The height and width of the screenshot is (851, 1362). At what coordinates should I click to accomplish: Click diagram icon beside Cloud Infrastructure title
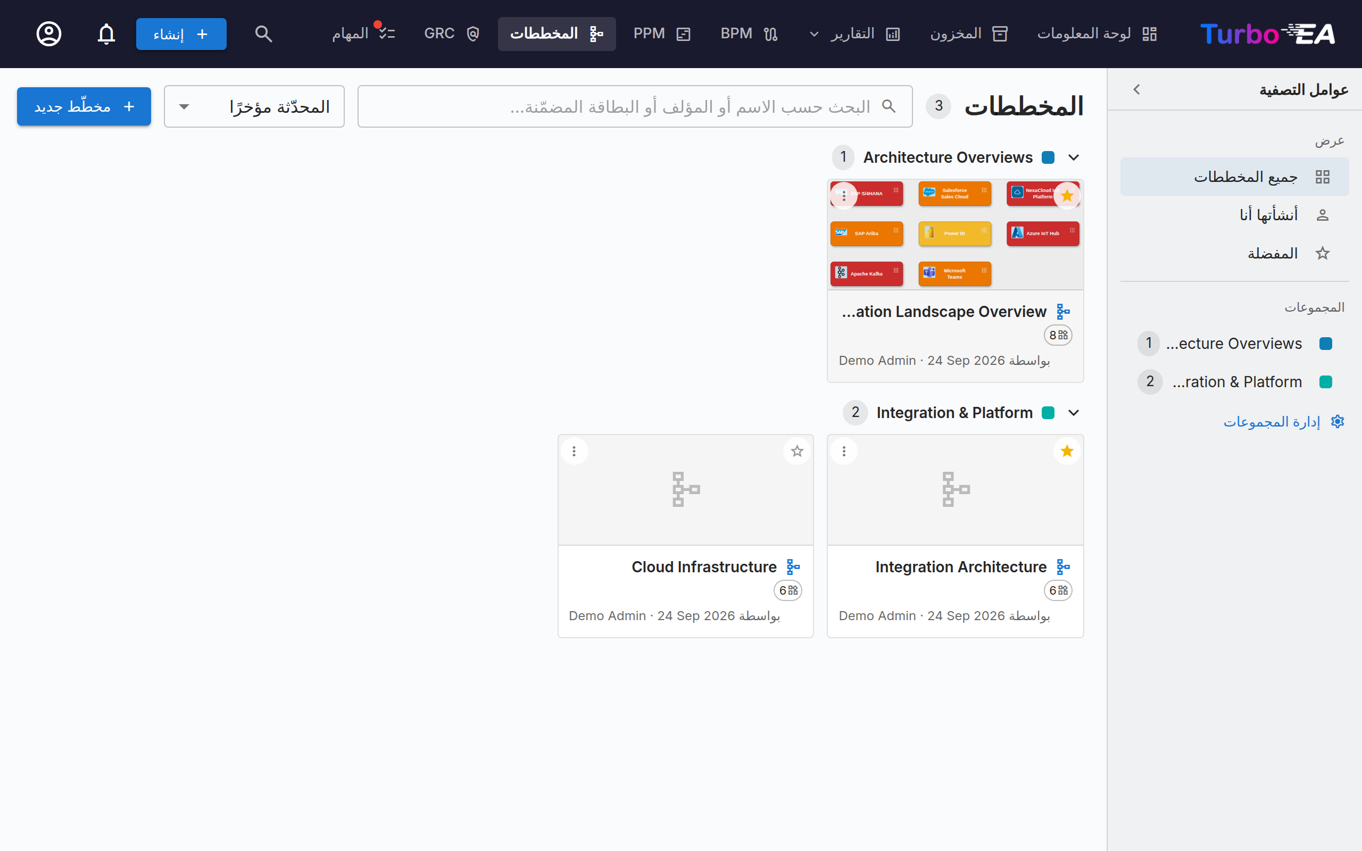point(793,567)
